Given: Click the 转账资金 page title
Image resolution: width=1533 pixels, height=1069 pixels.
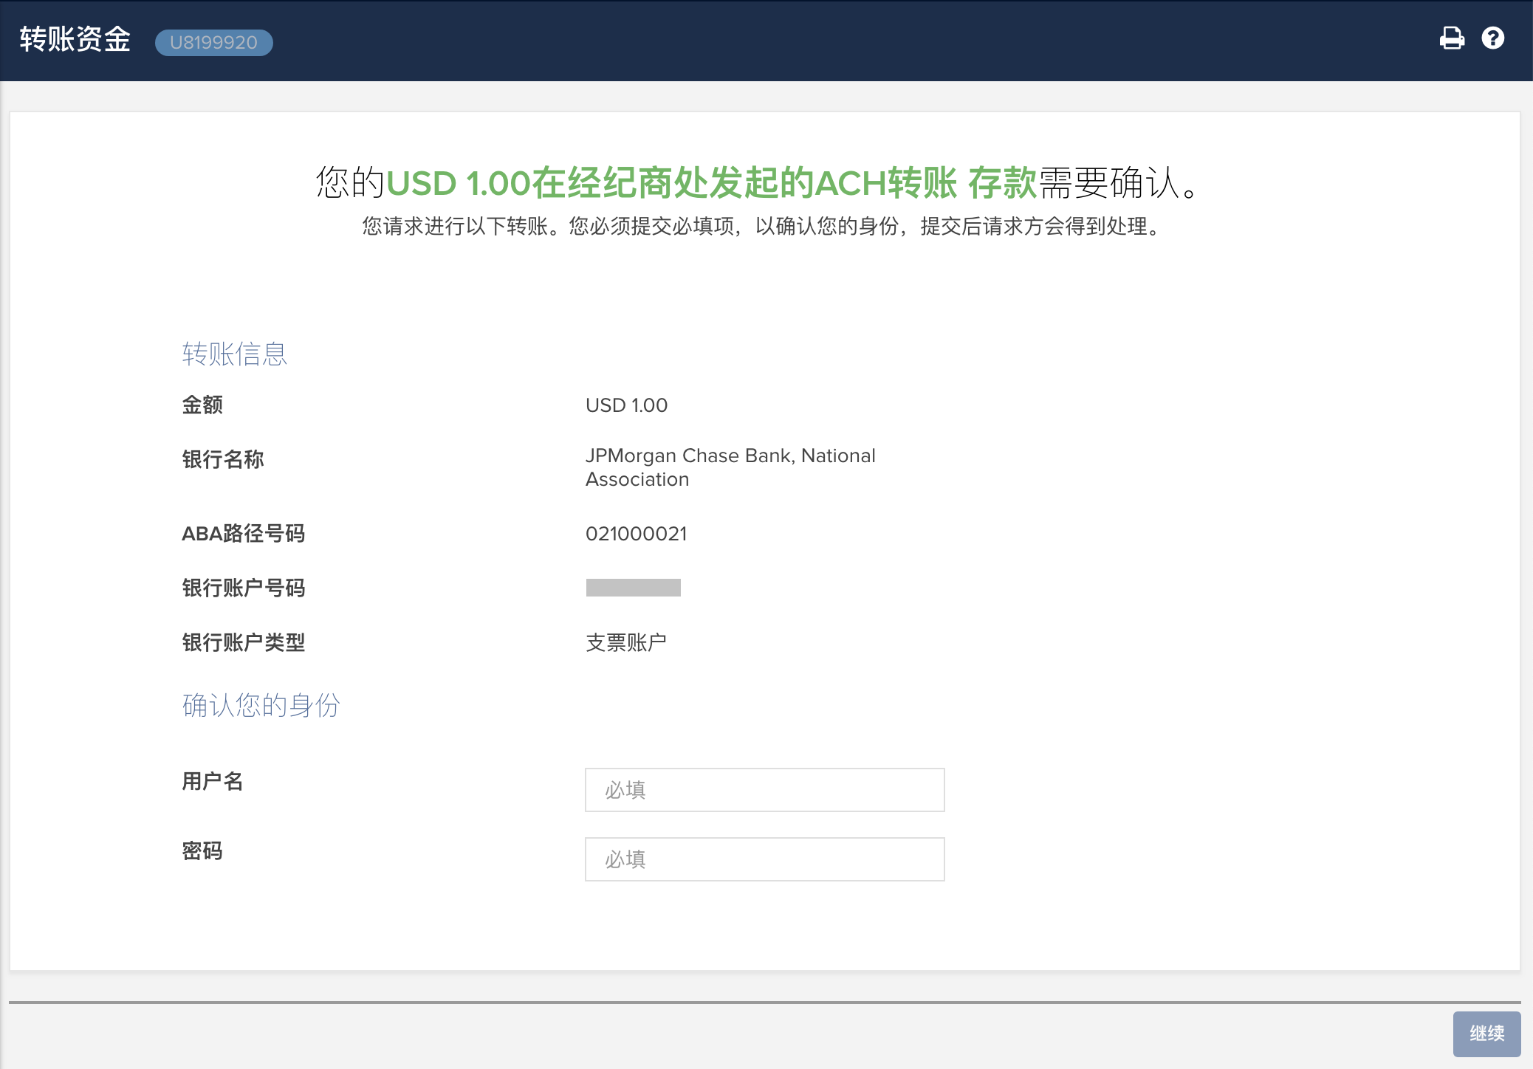Looking at the screenshot, I should 75,40.
